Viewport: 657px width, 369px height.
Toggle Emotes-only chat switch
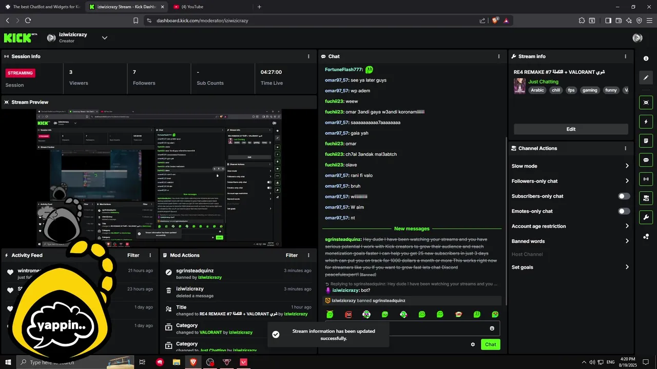[x=624, y=211]
